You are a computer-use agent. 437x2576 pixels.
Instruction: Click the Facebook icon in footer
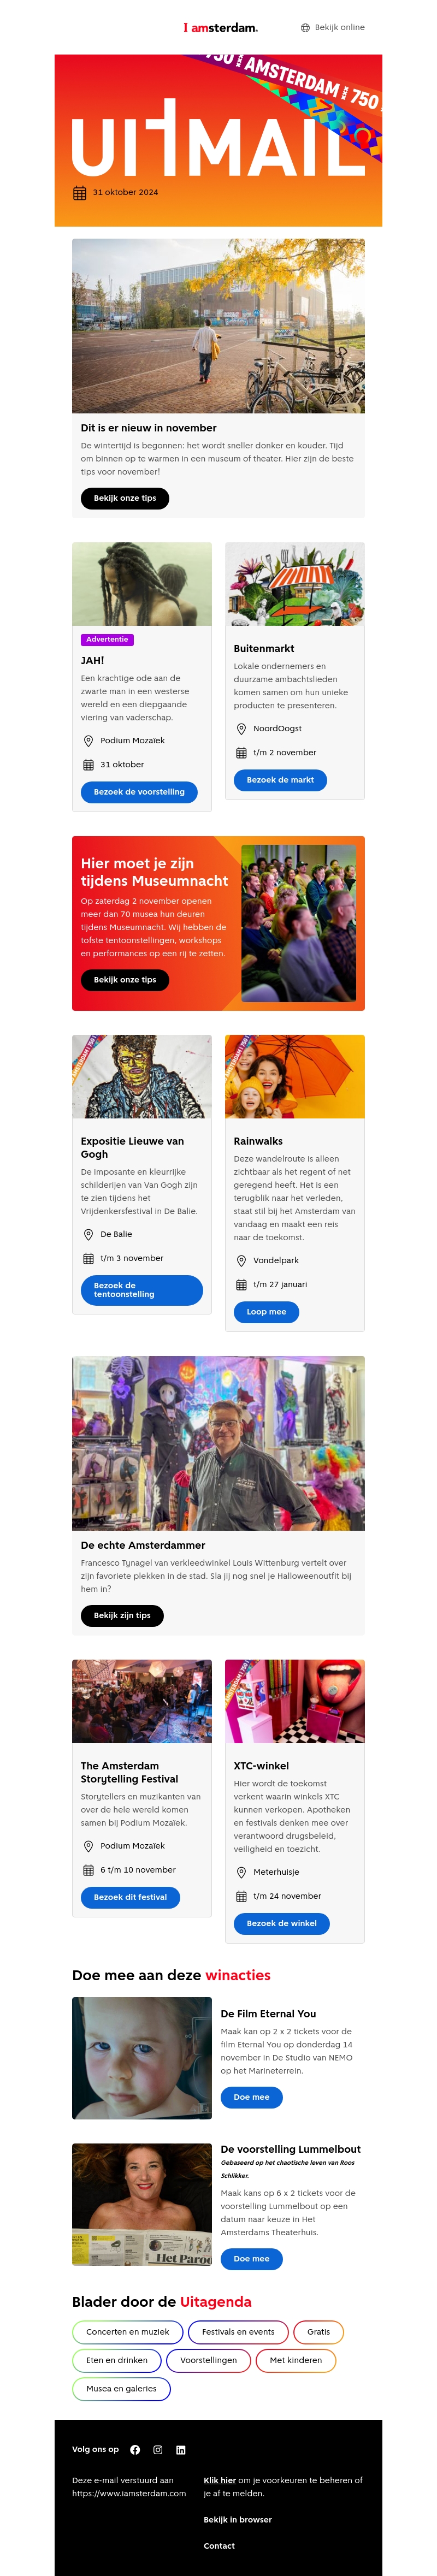135,2450
